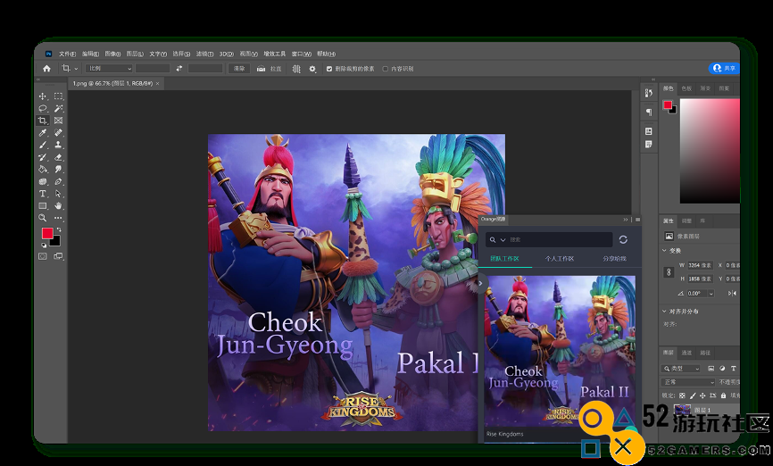
Task: Open the crop ratio preset dropdown
Action: pos(109,69)
